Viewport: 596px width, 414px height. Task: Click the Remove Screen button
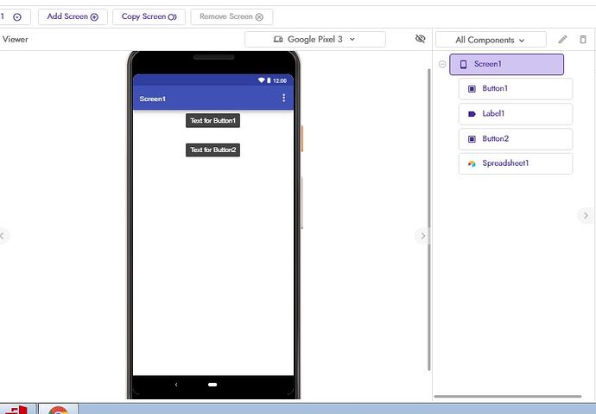231,16
